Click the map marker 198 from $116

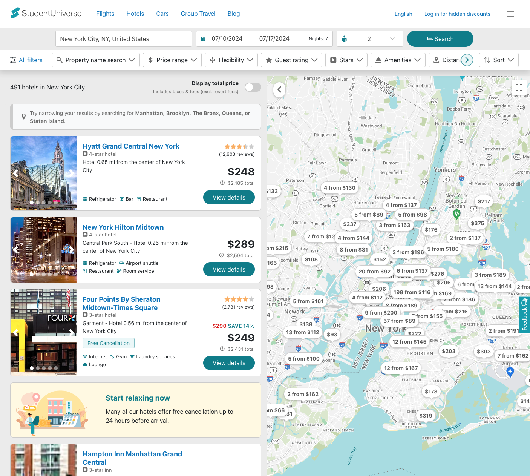click(412, 292)
